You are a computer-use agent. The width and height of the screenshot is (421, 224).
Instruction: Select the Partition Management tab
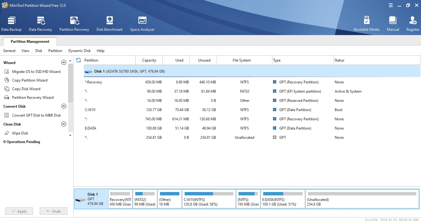click(30, 42)
